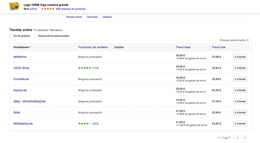Switch to the Tiendas online tab
260x143 pixels.
[74, 17]
